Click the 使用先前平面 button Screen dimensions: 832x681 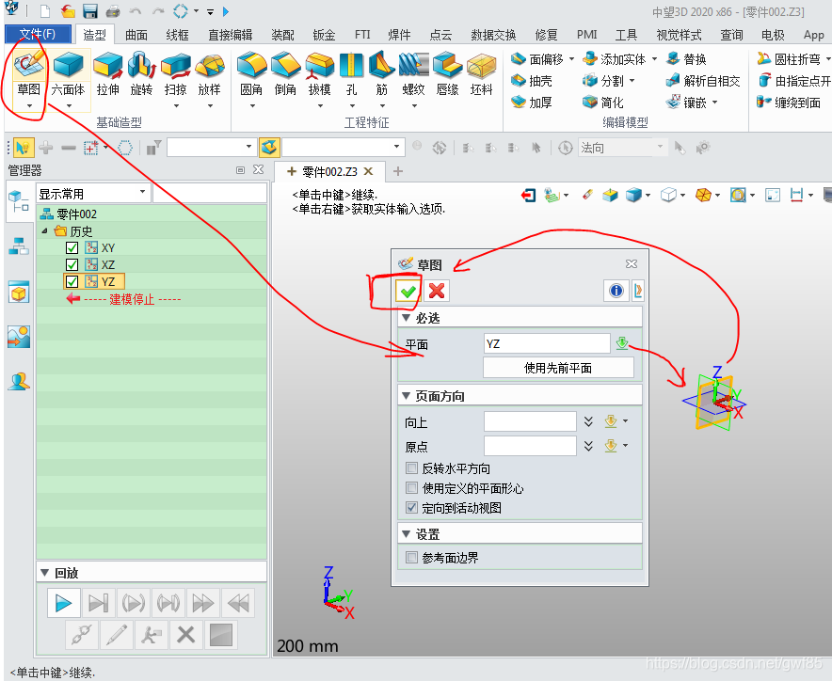click(558, 368)
